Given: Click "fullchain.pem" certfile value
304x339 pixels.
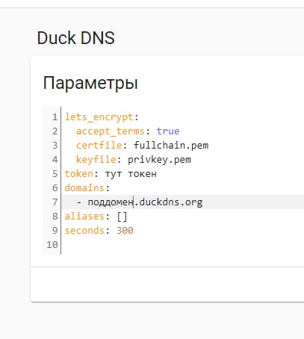Looking at the screenshot, I should [x=171, y=146].
